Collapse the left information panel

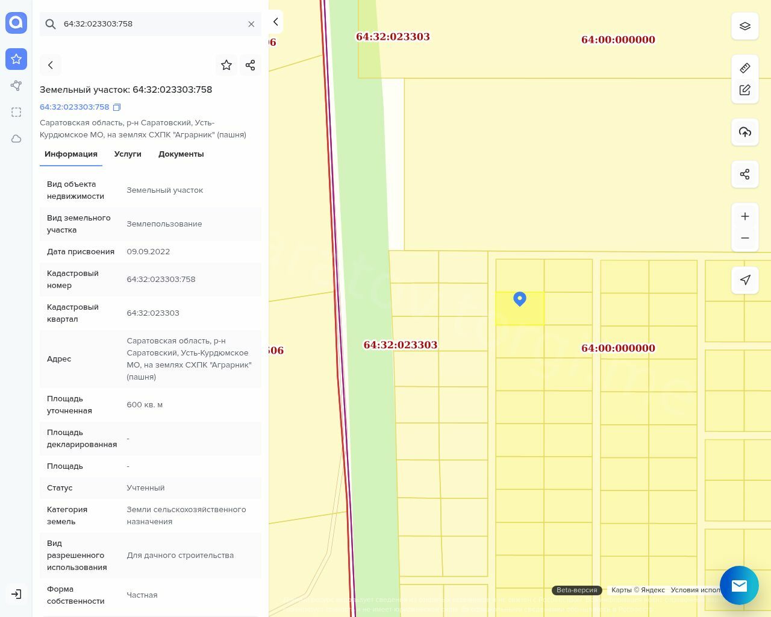275,22
